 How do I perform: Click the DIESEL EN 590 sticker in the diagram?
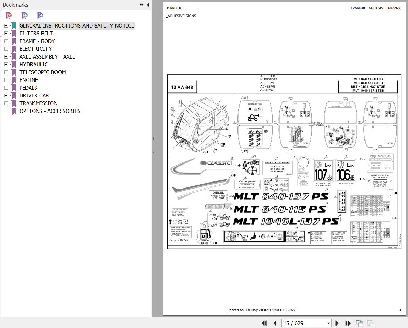click(x=218, y=196)
